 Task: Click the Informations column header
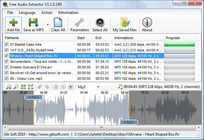(x=138, y=38)
